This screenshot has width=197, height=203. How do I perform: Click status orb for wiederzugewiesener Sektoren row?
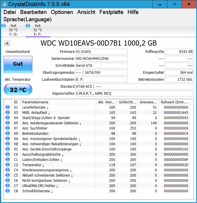tap(8, 123)
